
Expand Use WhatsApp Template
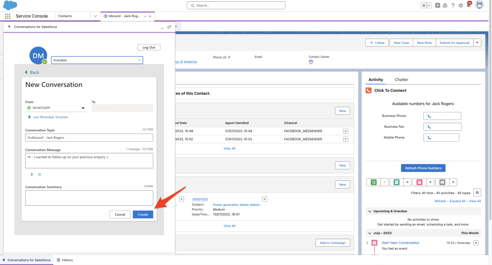(x=49, y=117)
